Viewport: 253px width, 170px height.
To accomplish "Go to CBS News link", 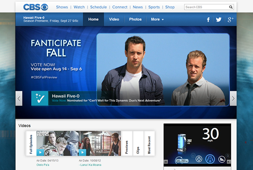I will coord(138,7).
